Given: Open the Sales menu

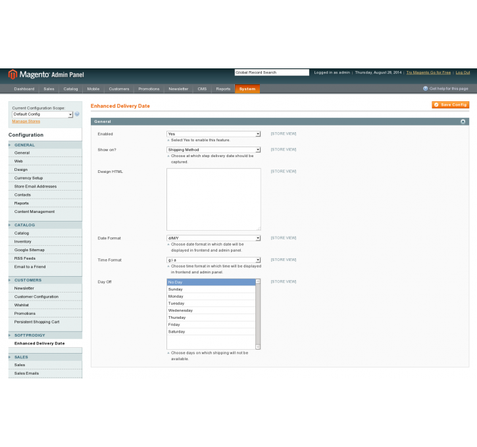Looking at the screenshot, I should pyautogui.click(x=49, y=89).
